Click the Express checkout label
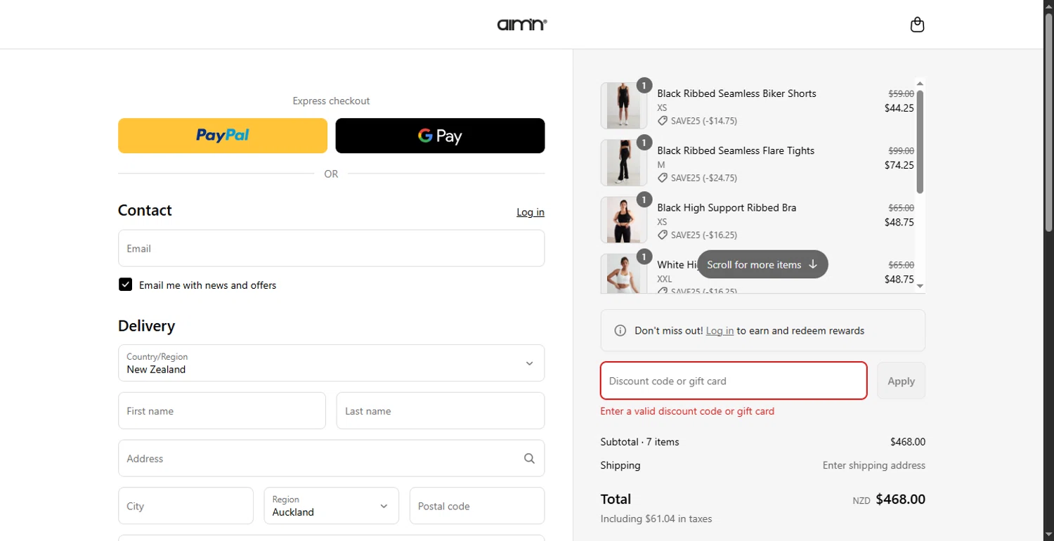Screen dimensions: 1054x541 (x=331, y=100)
